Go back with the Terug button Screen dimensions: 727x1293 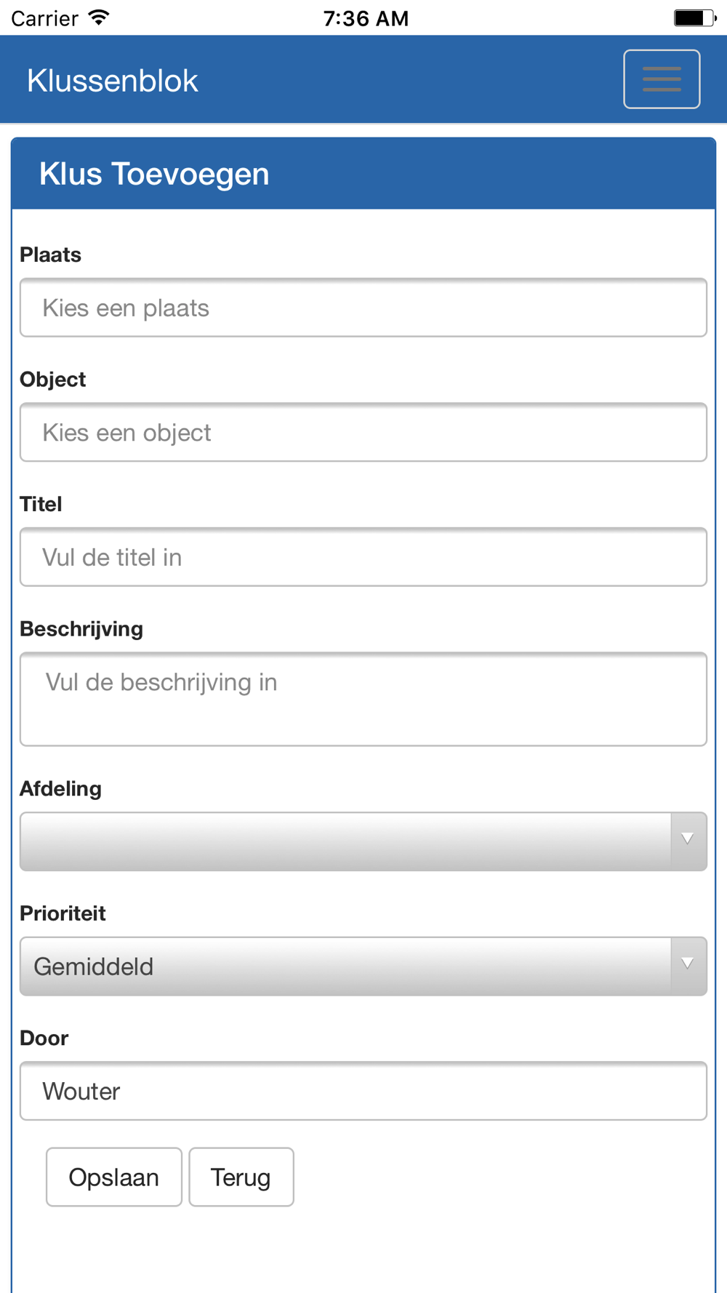coord(241,1177)
